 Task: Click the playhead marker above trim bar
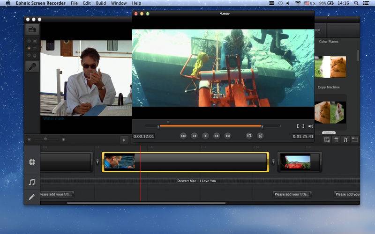point(168,122)
